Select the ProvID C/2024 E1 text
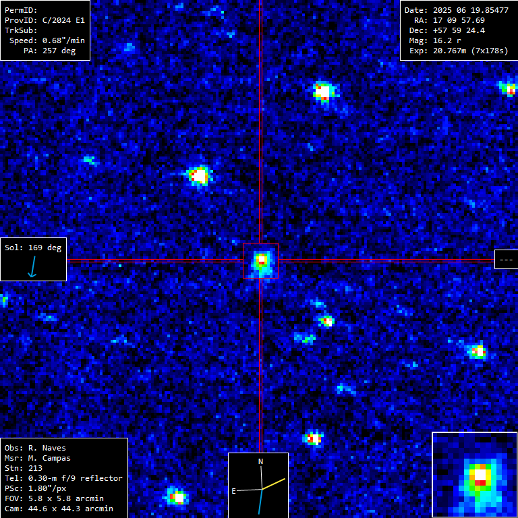Image resolution: width=518 pixels, height=518 pixels. 45,20
